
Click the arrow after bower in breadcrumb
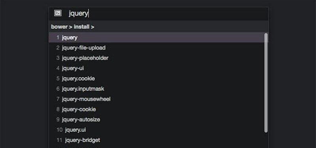(x=71, y=27)
